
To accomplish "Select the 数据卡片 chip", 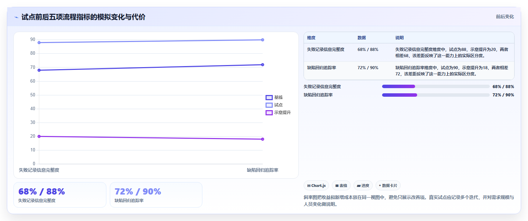I will coord(388,186).
